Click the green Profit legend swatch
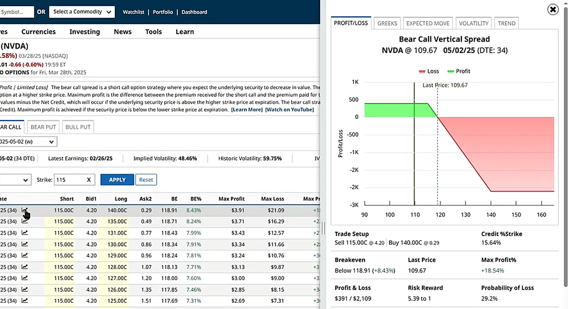This screenshot has width=568, height=309. (x=451, y=71)
